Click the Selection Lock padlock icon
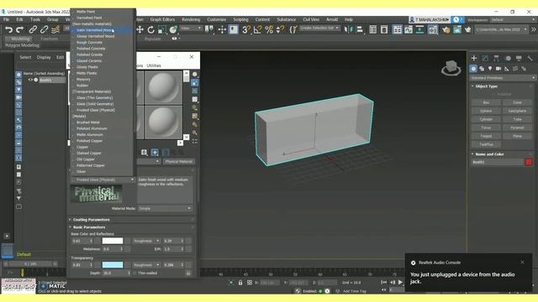The width and height of the screenshot is (538, 302). click(240, 283)
